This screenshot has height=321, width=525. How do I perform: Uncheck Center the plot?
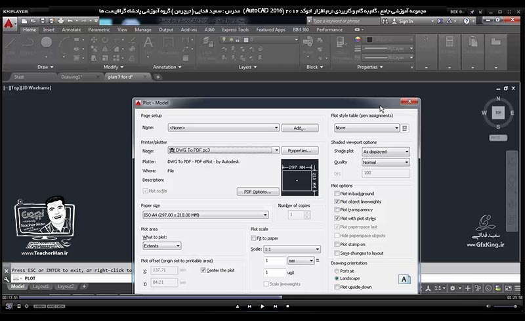click(203, 270)
